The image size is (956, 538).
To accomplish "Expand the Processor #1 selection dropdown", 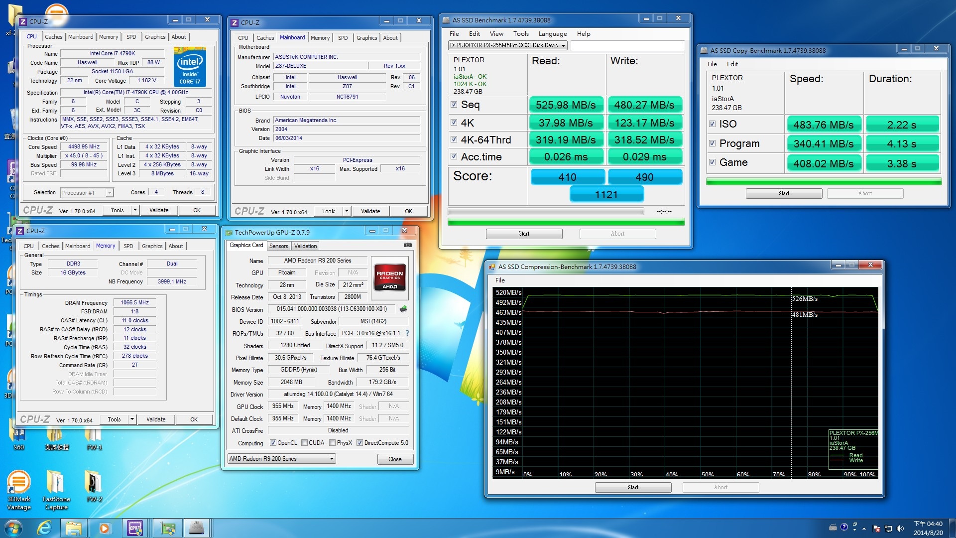I will click(x=110, y=192).
